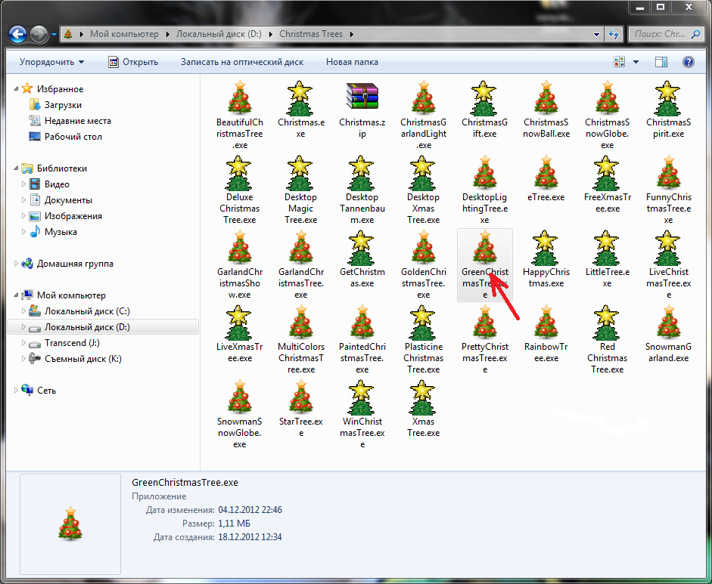Create a folder with Новая папка
The width and height of the screenshot is (712, 584).
click(x=352, y=62)
